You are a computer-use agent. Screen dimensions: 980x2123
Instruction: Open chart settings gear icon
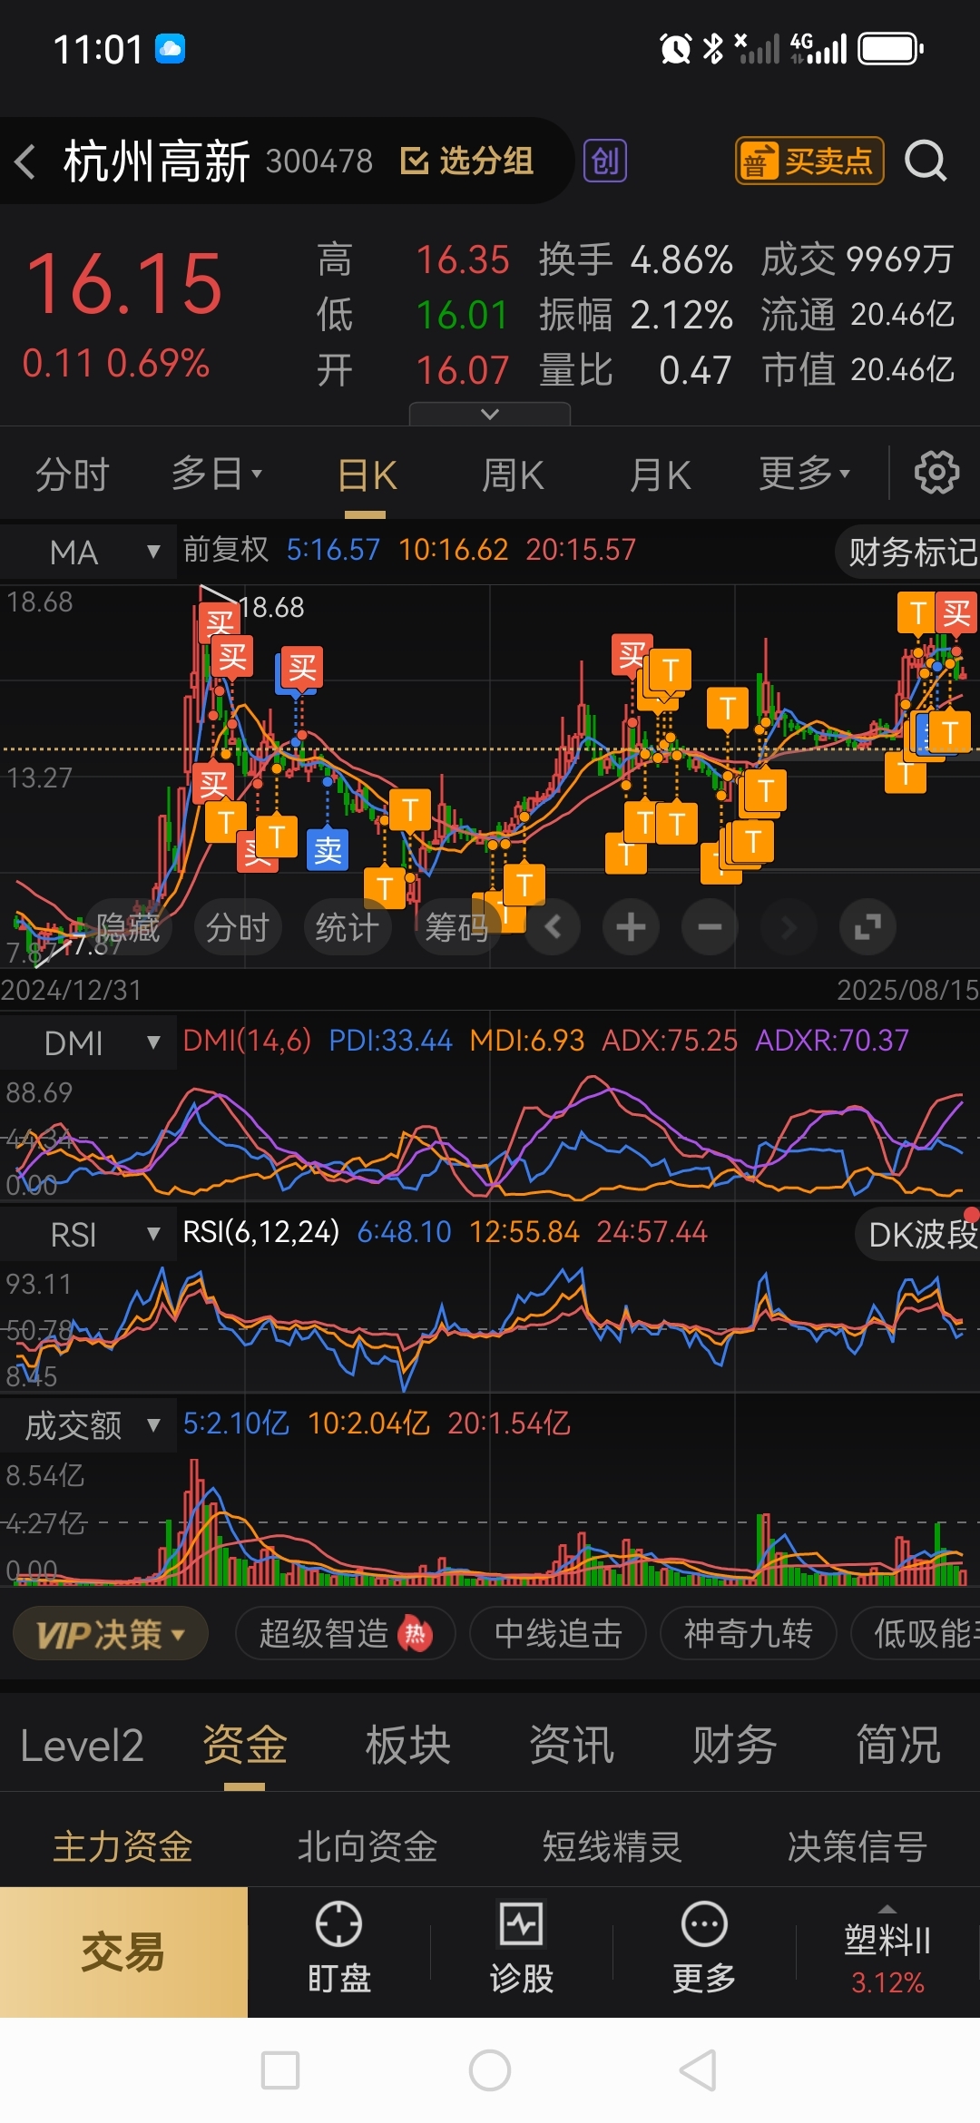936,473
